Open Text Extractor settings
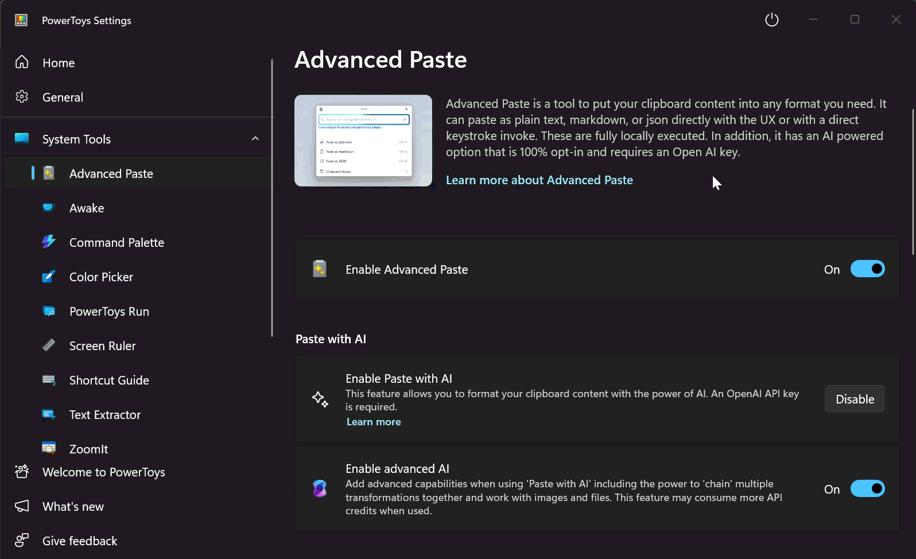This screenshot has width=916, height=559. click(x=138, y=414)
